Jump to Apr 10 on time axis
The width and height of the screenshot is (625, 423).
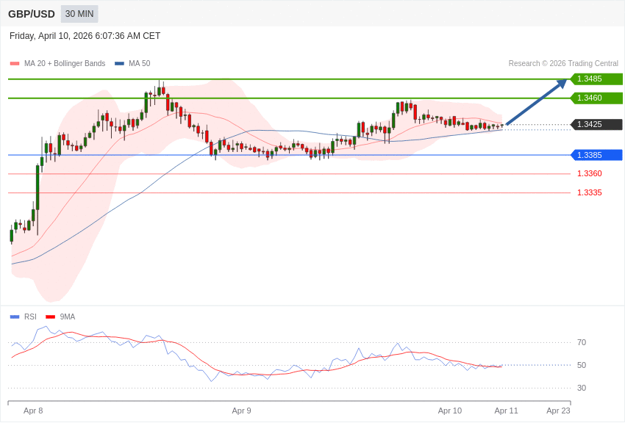449,411
